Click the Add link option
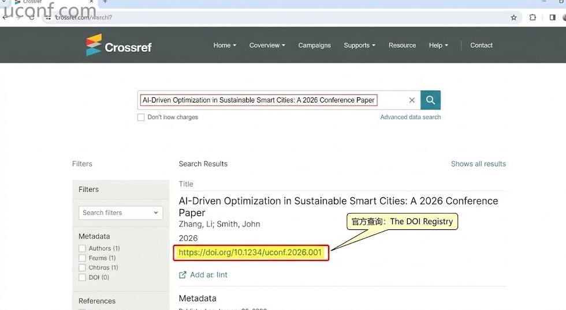The width and height of the screenshot is (566, 310). pyautogui.click(x=208, y=275)
